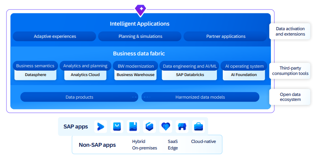
Task: Click the purple gem icon at top
Action: [141, 10]
